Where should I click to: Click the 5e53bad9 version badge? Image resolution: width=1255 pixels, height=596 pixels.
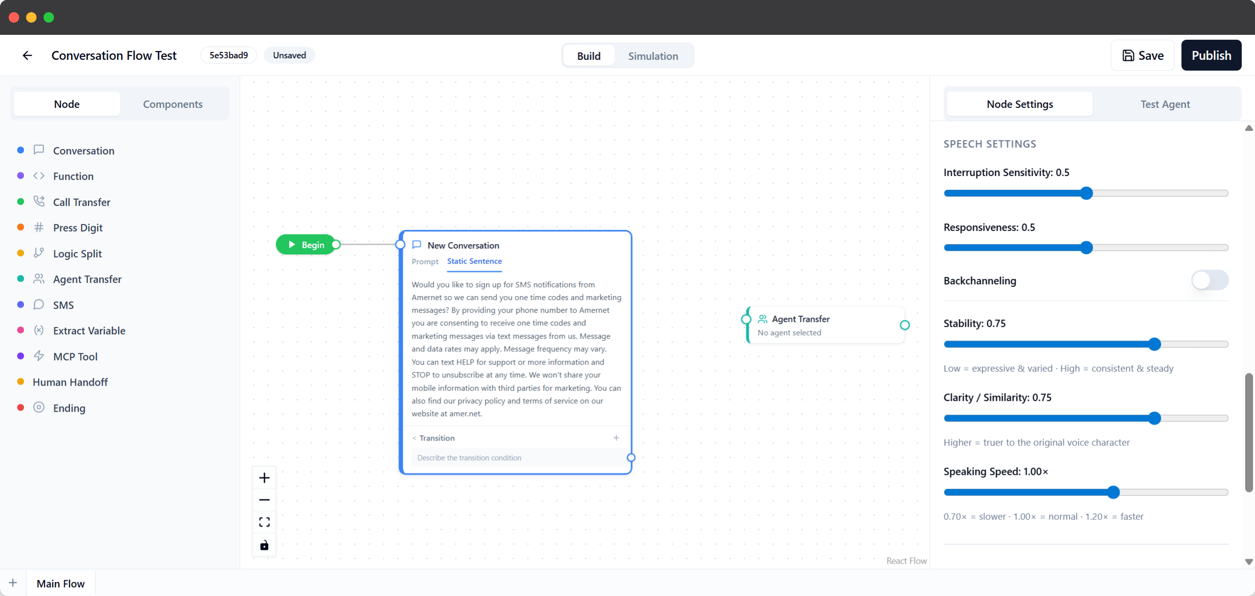pos(228,55)
